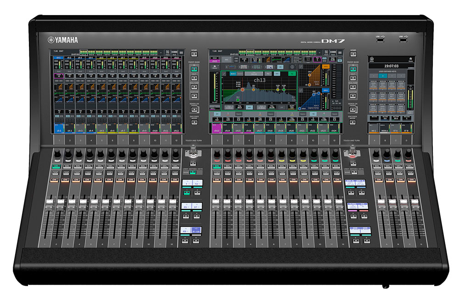Toggle the ON key for left bay channel 12
The height and width of the screenshot is (298, 459).
tap(175, 180)
